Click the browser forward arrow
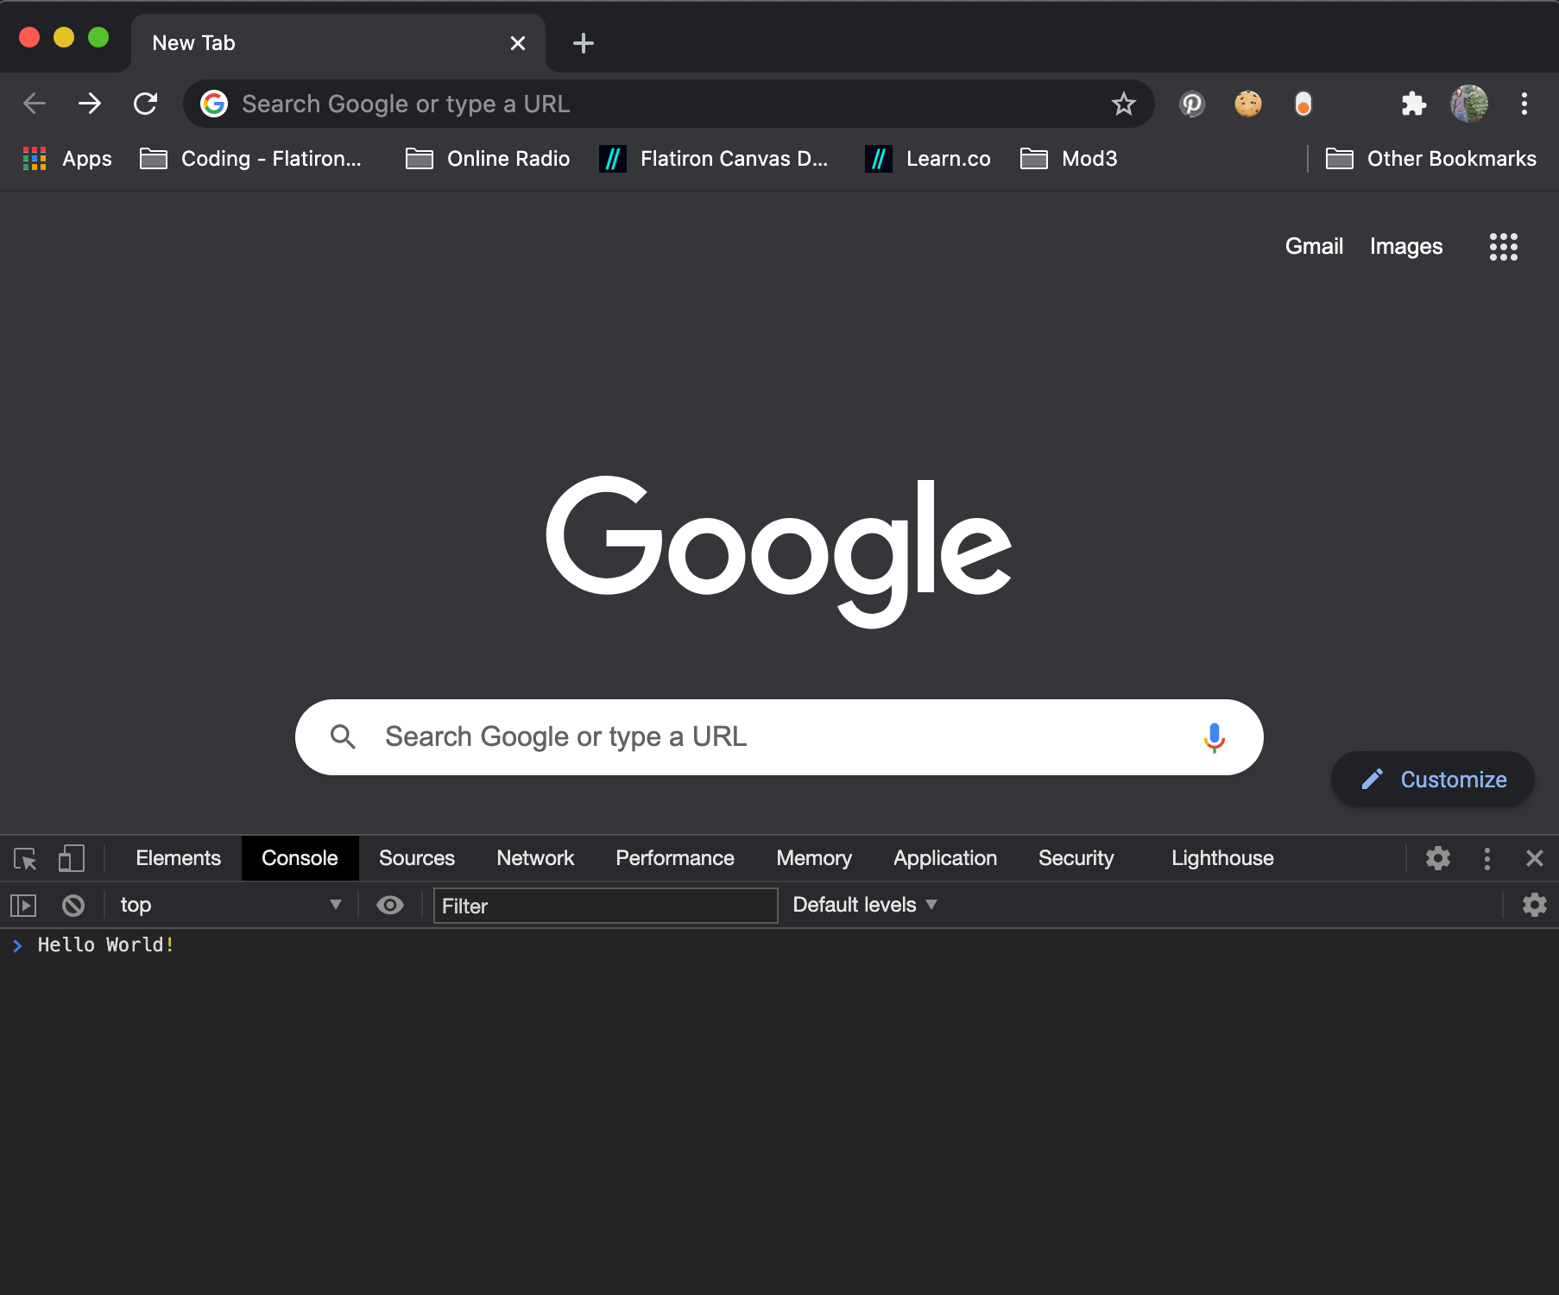Screen dimensions: 1559x1295 point(90,104)
